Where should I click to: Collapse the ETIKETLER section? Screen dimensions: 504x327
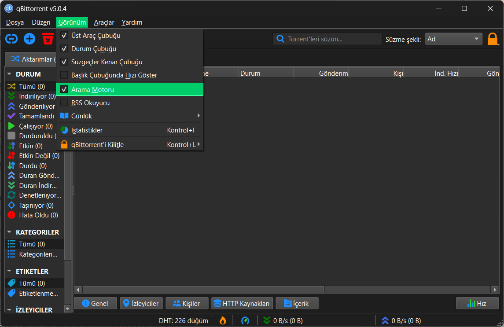pyautogui.click(x=9, y=271)
